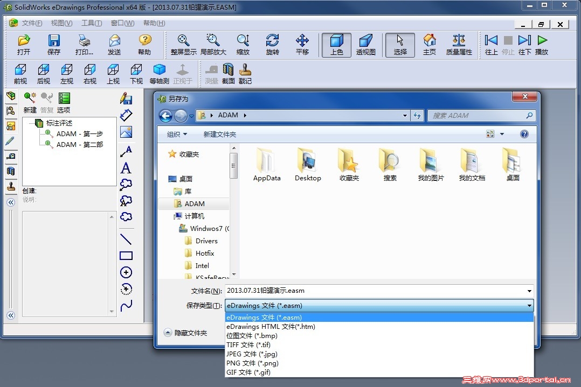
Task: Toggle 上色 shaded display mode
Action: (336, 45)
